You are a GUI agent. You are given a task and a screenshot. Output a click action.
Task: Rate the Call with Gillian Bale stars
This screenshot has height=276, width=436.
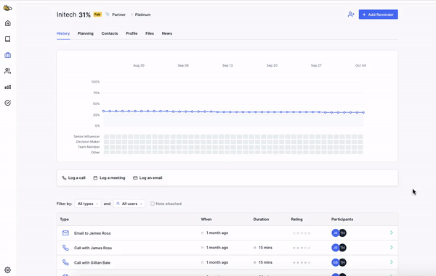tap(302, 262)
